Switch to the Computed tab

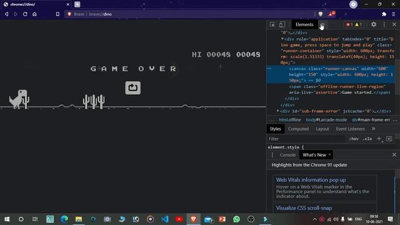(x=298, y=129)
